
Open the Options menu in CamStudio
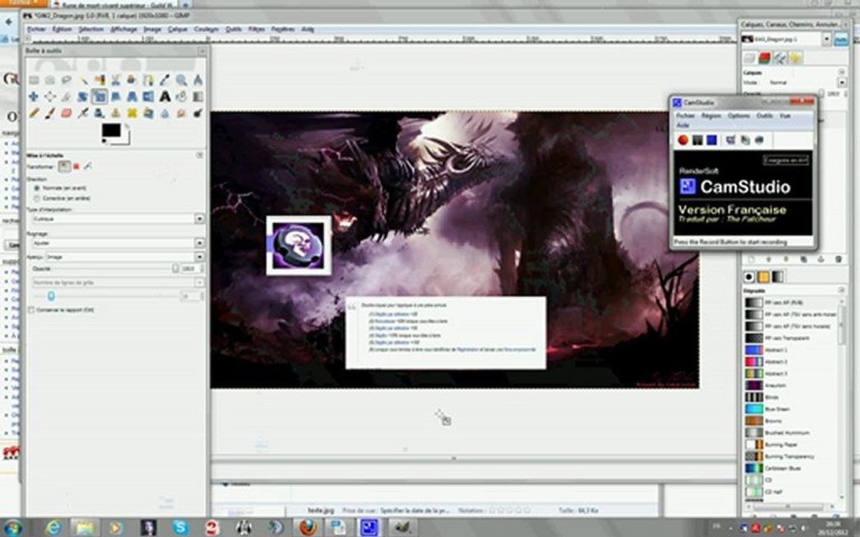pyautogui.click(x=739, y=116)
